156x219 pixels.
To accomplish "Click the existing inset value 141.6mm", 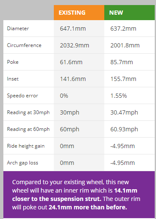I will point(73,79).
